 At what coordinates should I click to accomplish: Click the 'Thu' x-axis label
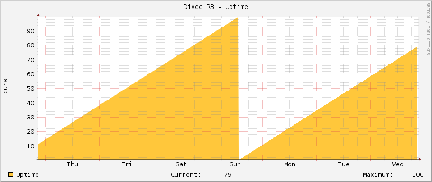coord(73,164)
